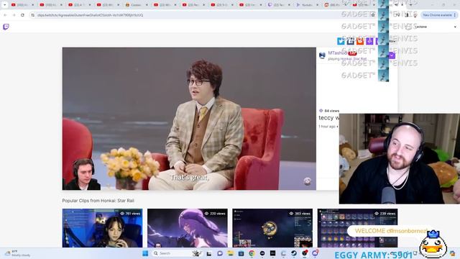Open the Windows Start menu
This screenshot has height=259, width=460.
coord(145,253)
